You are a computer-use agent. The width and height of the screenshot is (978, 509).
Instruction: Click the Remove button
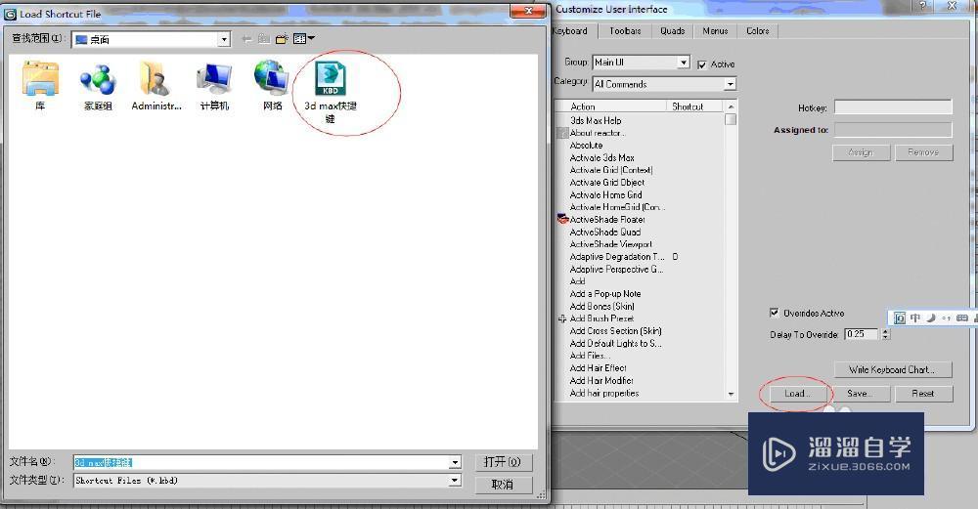point(924,152)
